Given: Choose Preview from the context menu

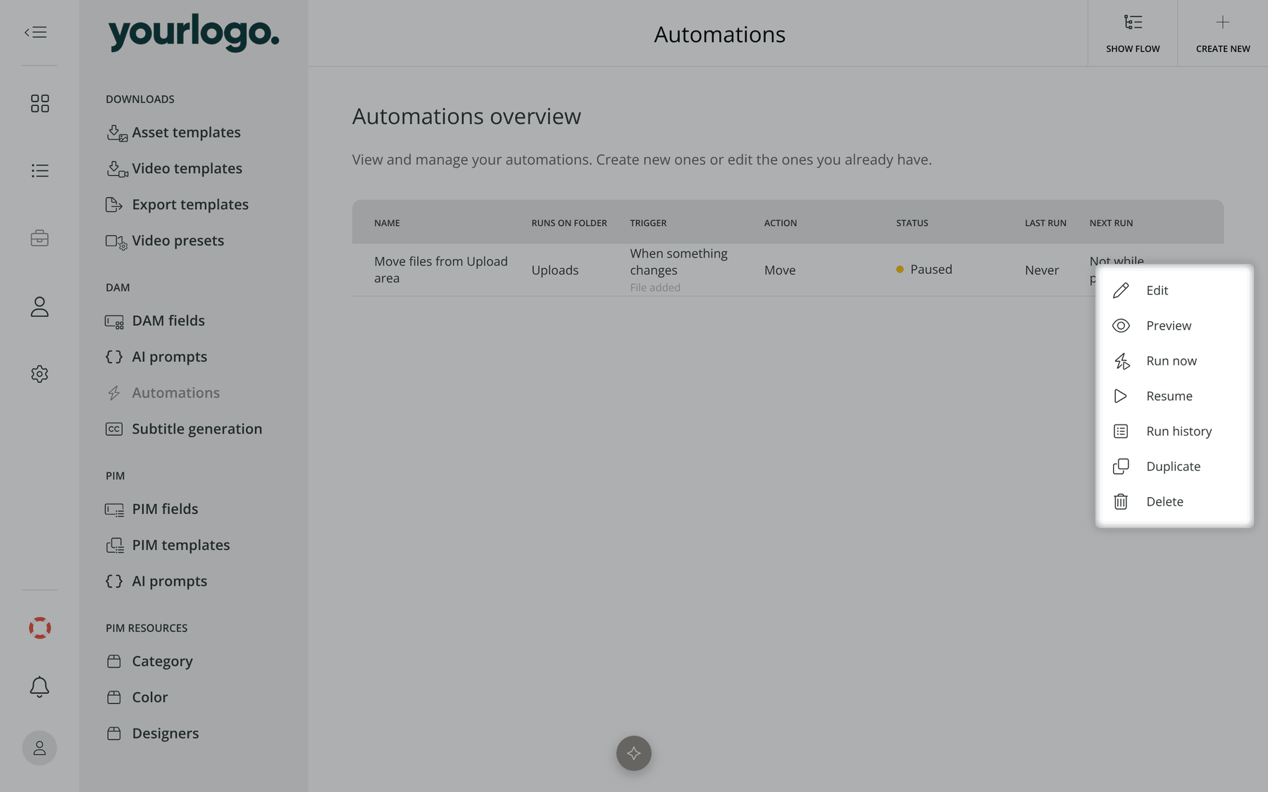Looking at the screenshot, I should pos(1174,325).
